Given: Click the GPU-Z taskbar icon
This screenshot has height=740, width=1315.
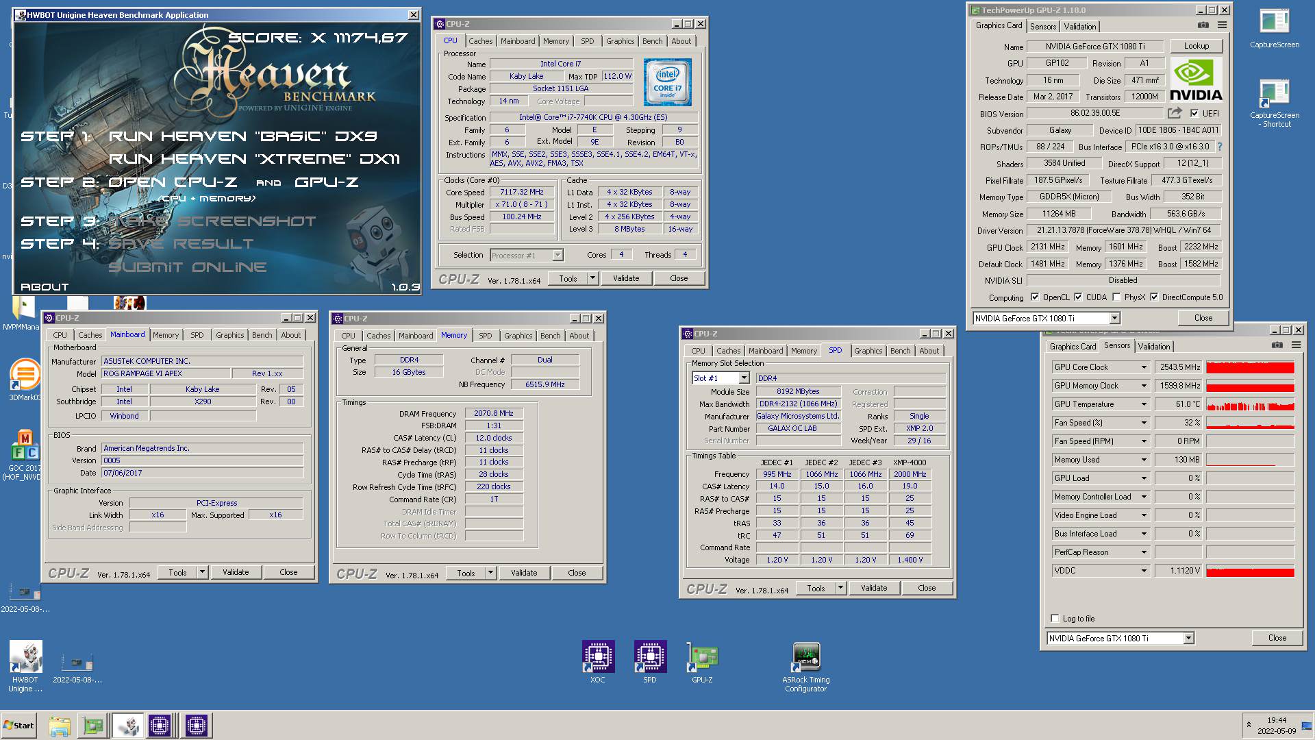Looking at the screenshot, I should pos(93,726).
